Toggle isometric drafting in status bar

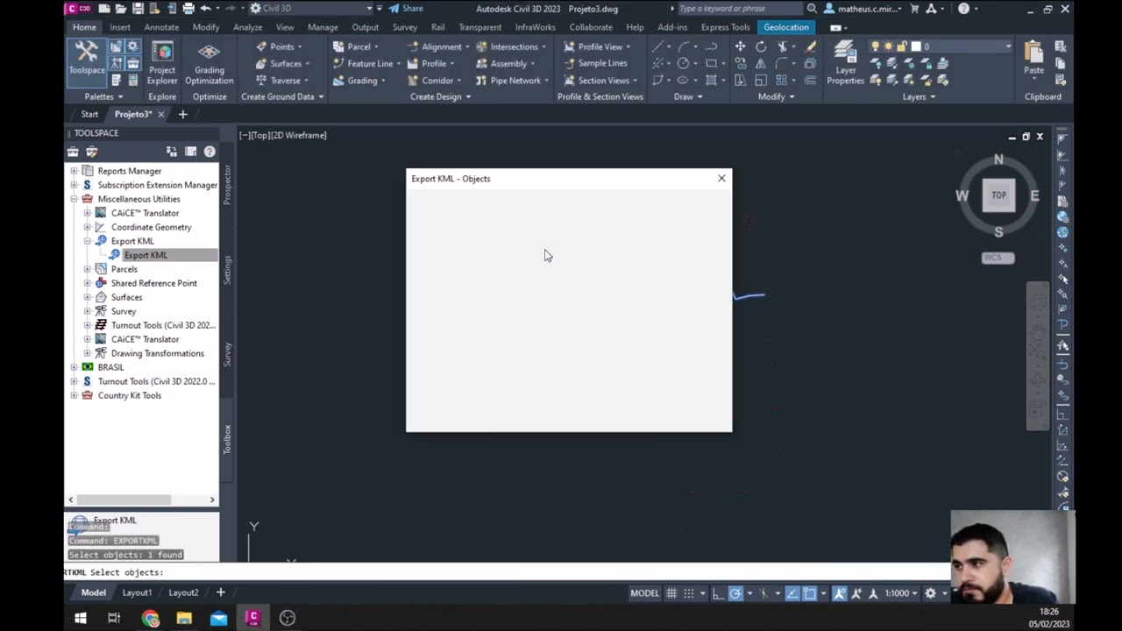tap(763, 593)
